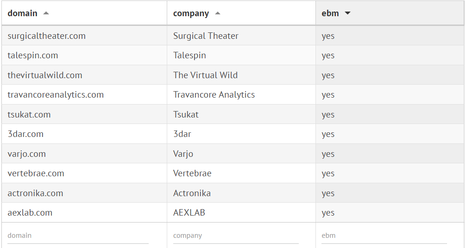Select the surgicaltheater.com domain cell
Image resolution: width=466 pixels, height=248 pixels.
coord(47,36)
